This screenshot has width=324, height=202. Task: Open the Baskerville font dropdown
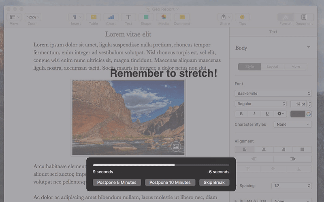[273, 94]
